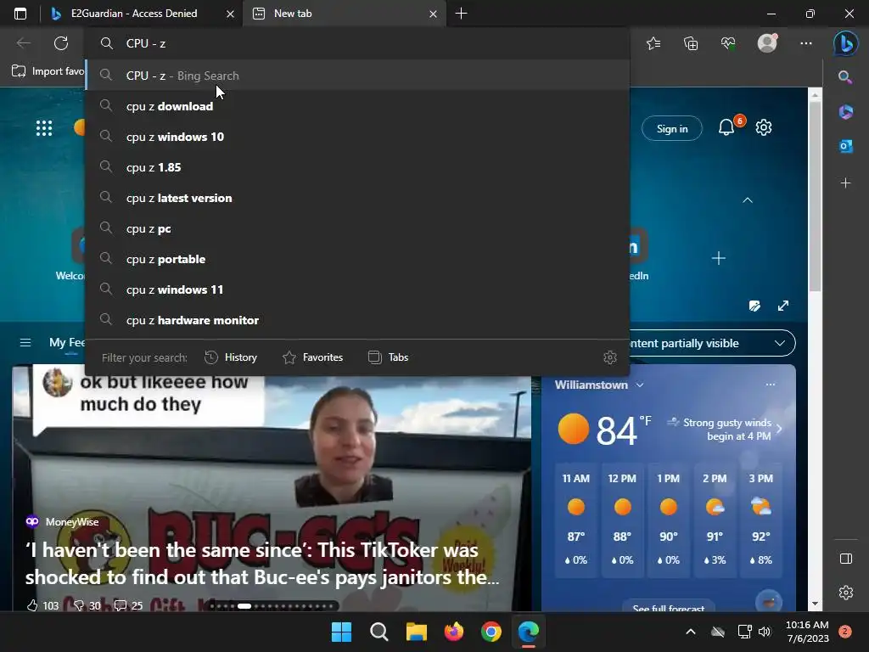
Task: Choose cpu z windows 11 suggestion
Action: 357,289
